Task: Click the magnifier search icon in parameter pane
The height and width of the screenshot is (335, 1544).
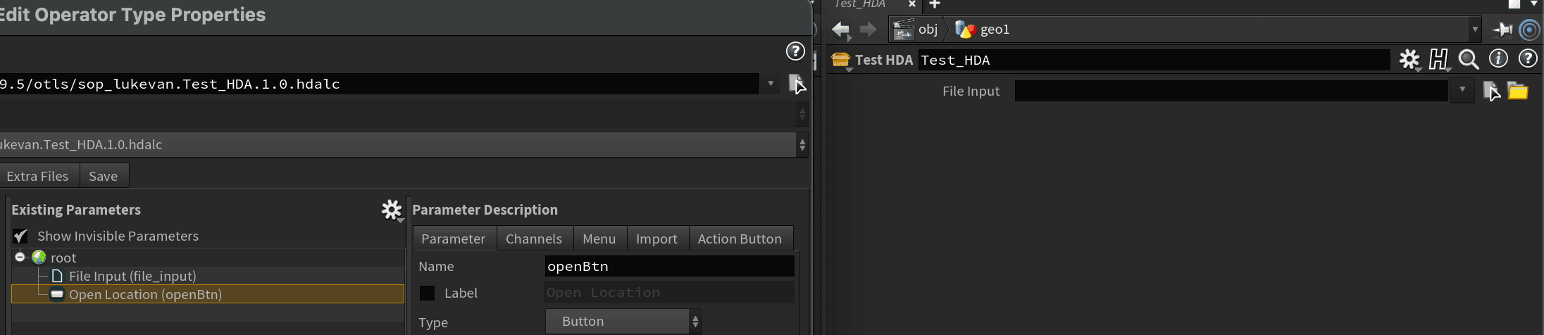Action: coord(1468,60)
